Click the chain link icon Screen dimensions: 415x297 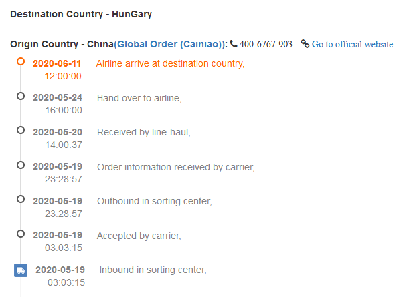[x=305, y=44]
